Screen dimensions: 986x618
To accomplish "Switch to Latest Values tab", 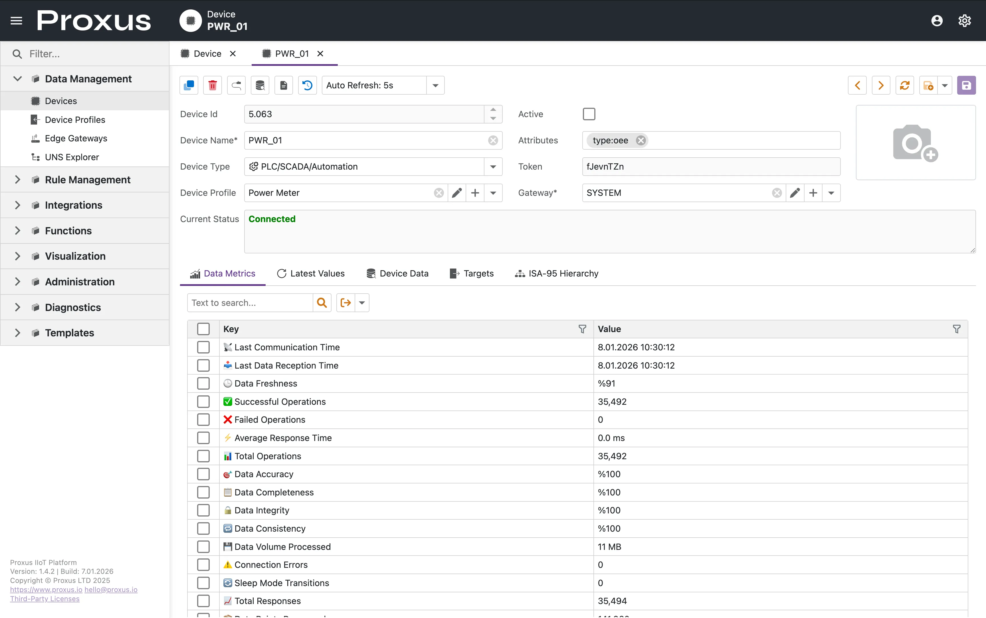I will click(311, 273).
